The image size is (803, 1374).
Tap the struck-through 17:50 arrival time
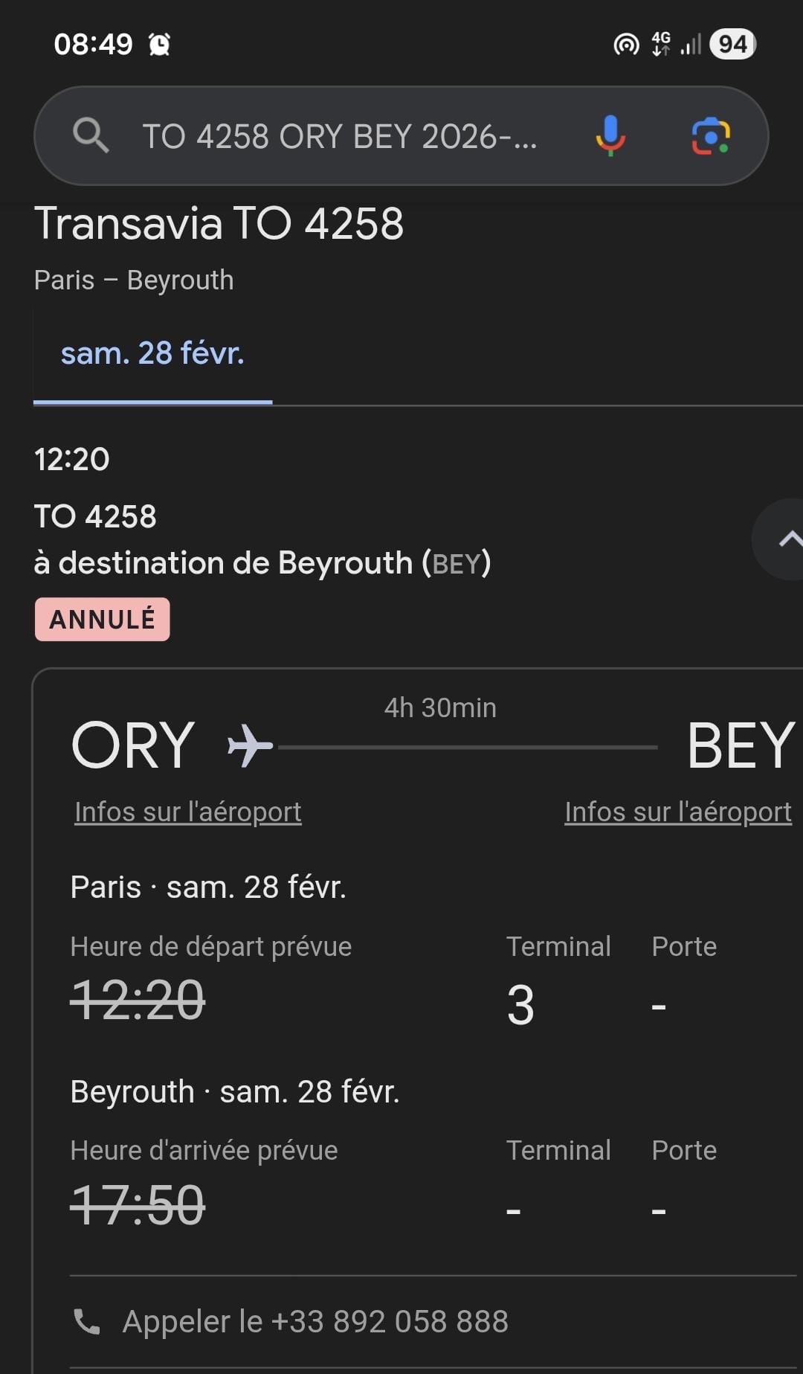coord(138,1205)
